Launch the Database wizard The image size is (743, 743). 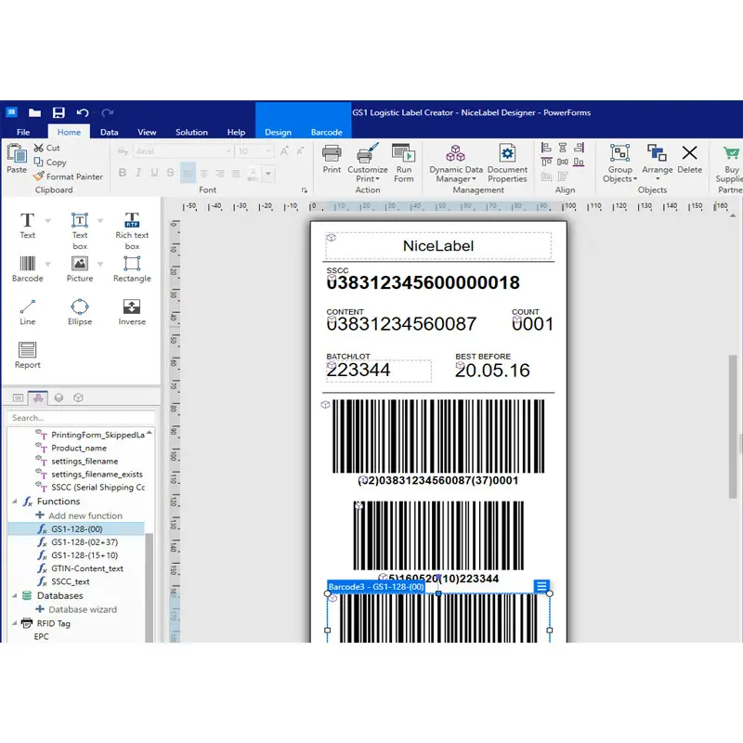83,609
